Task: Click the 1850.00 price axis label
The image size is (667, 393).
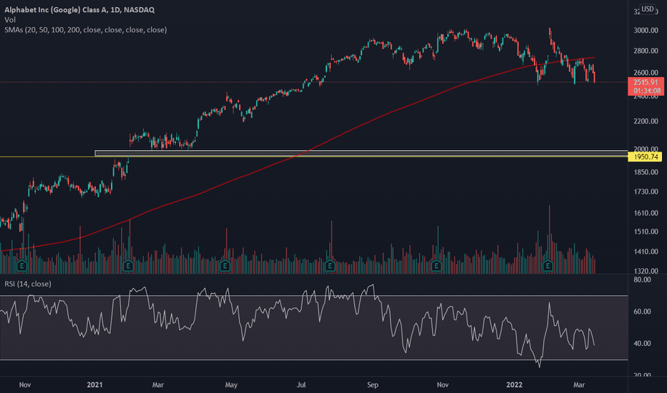Action: tap(646, 172)
